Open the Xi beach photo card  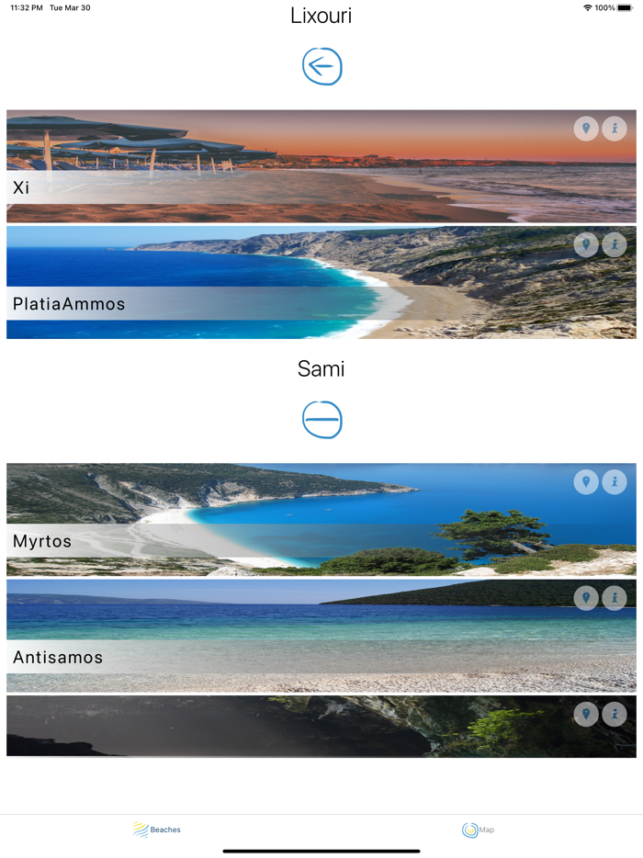(321, 165)
